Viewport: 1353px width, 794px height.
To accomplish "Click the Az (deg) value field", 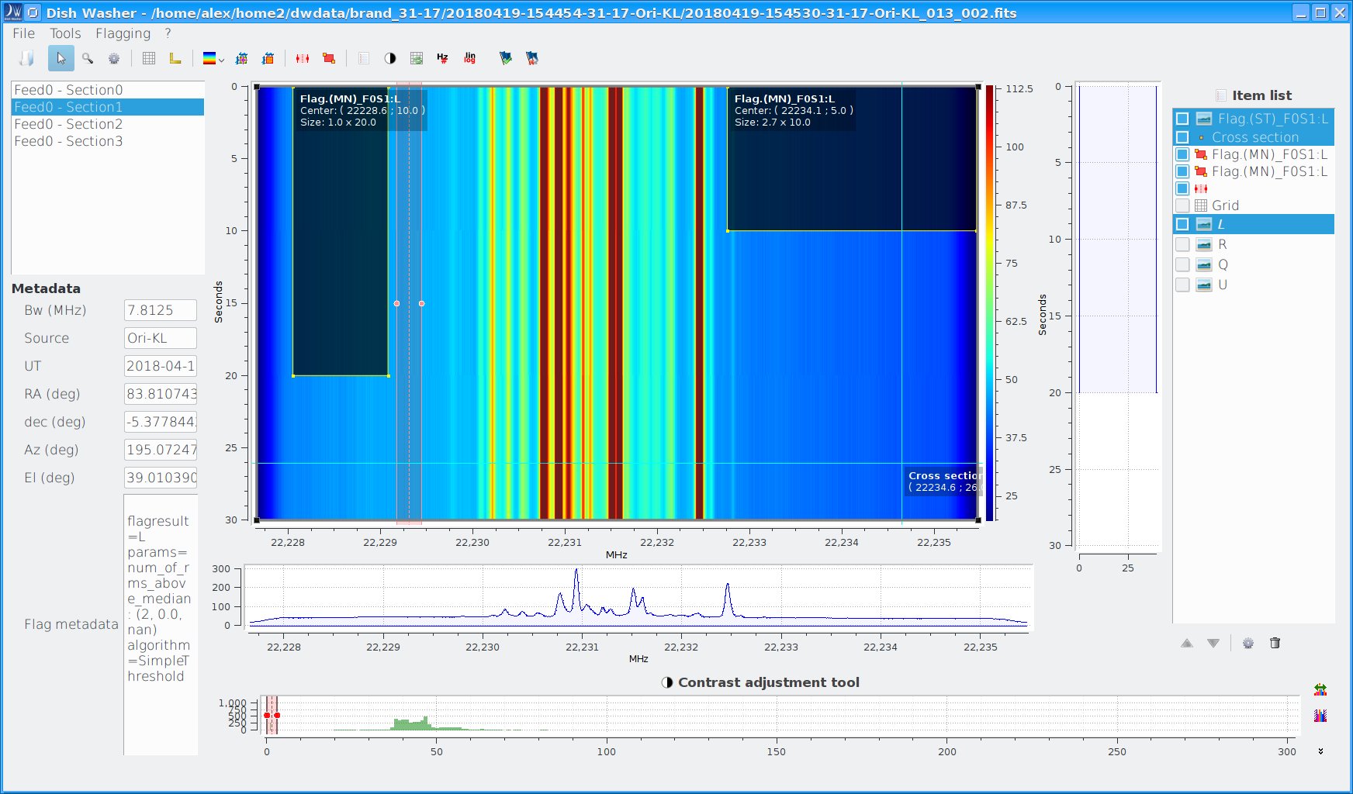I will click(x=161, y=450).
